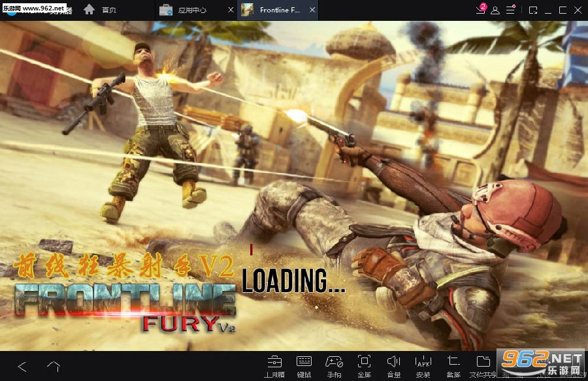Close the 应用中心 tab

point(231,10)
